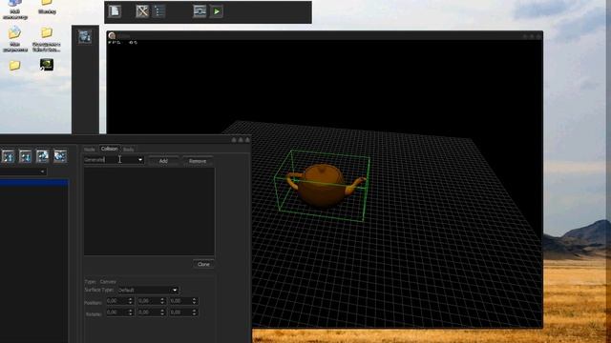Click the second Rotate field's spinner arrows

162,313
